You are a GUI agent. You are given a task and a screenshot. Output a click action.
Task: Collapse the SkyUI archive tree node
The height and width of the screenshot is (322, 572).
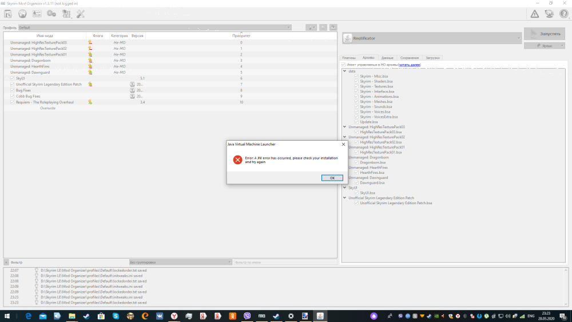click(x=345, y=188)
